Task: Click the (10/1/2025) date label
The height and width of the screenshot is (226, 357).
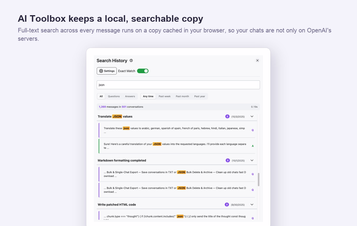Action: [238, 161]
